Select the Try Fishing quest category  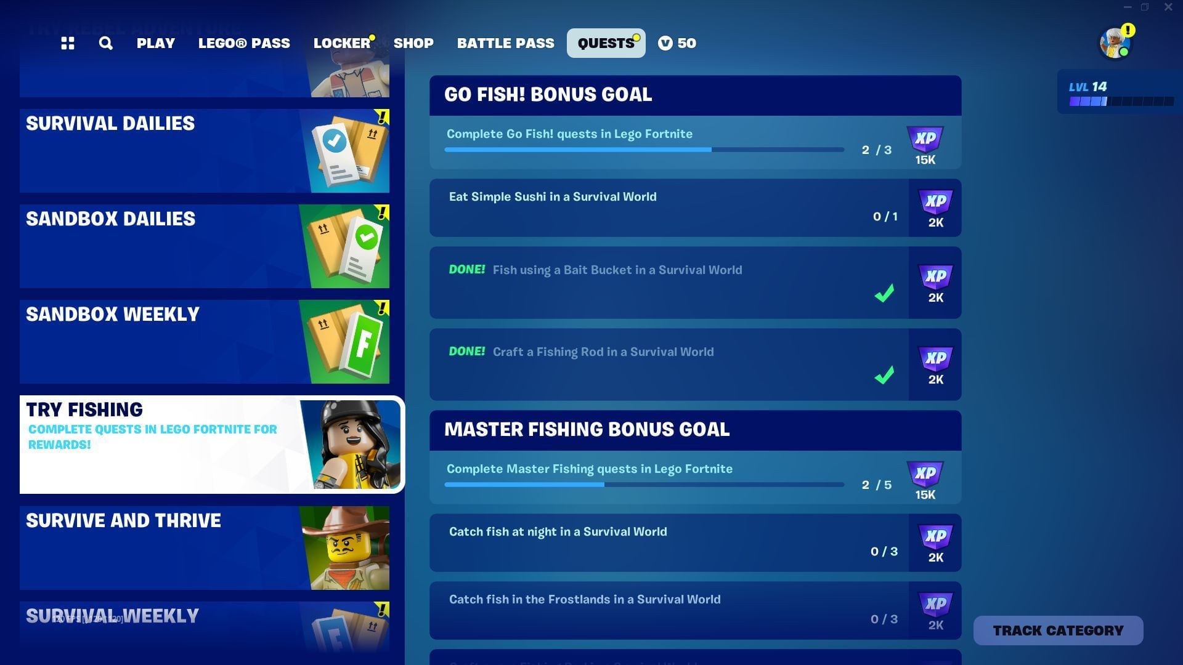[212, 445]
